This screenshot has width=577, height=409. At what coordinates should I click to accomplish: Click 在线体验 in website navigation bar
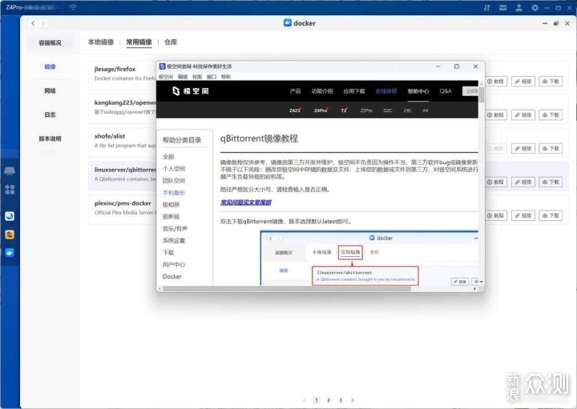386,91
